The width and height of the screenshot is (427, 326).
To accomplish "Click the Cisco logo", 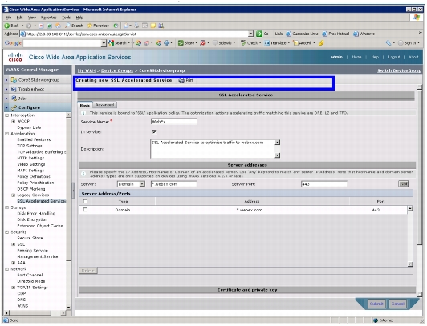I will pos(15,57).
